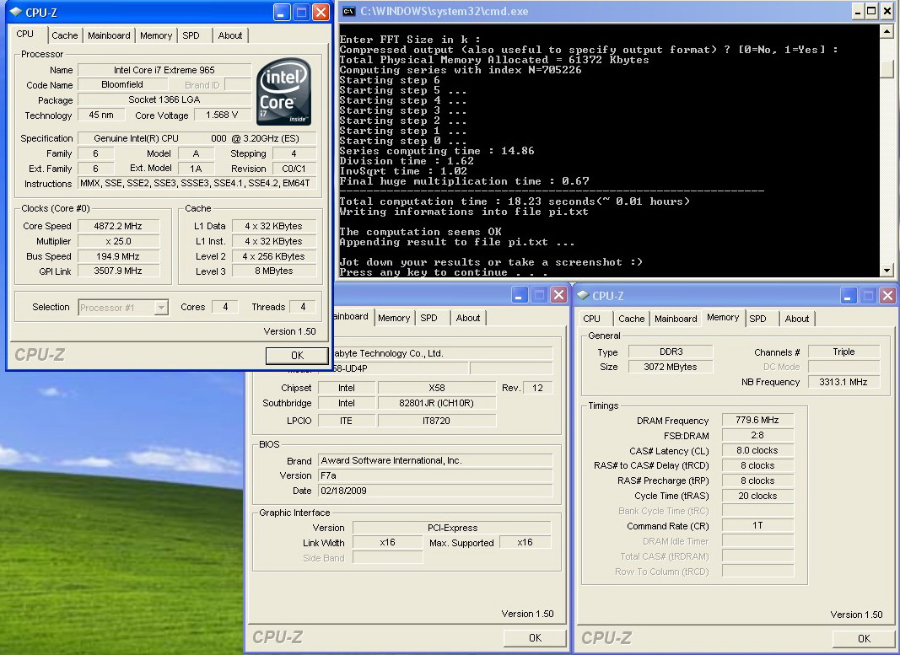Click cmd.exe scrollbar up arrow
Screen dimensions: 900x655
pos(887,31)
